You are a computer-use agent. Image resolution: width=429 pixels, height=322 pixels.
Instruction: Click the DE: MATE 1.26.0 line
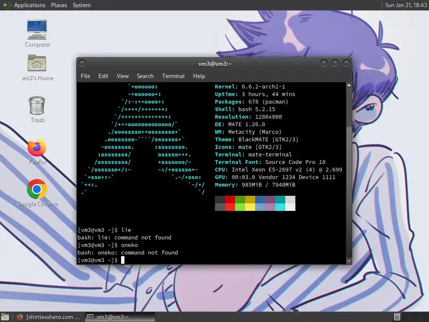point(240,124)
